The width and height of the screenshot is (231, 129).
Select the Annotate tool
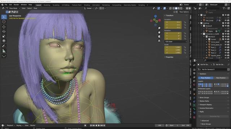coord(4,46)
